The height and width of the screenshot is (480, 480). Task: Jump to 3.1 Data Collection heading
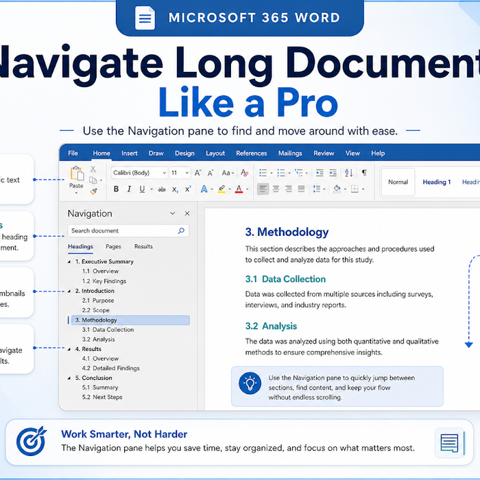pyautogui.click(x=108, y=330)
